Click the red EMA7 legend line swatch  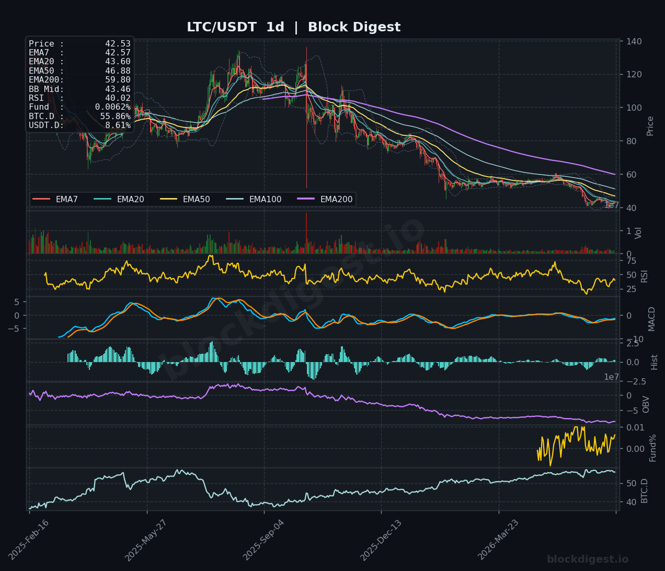(x=41, y=199)
